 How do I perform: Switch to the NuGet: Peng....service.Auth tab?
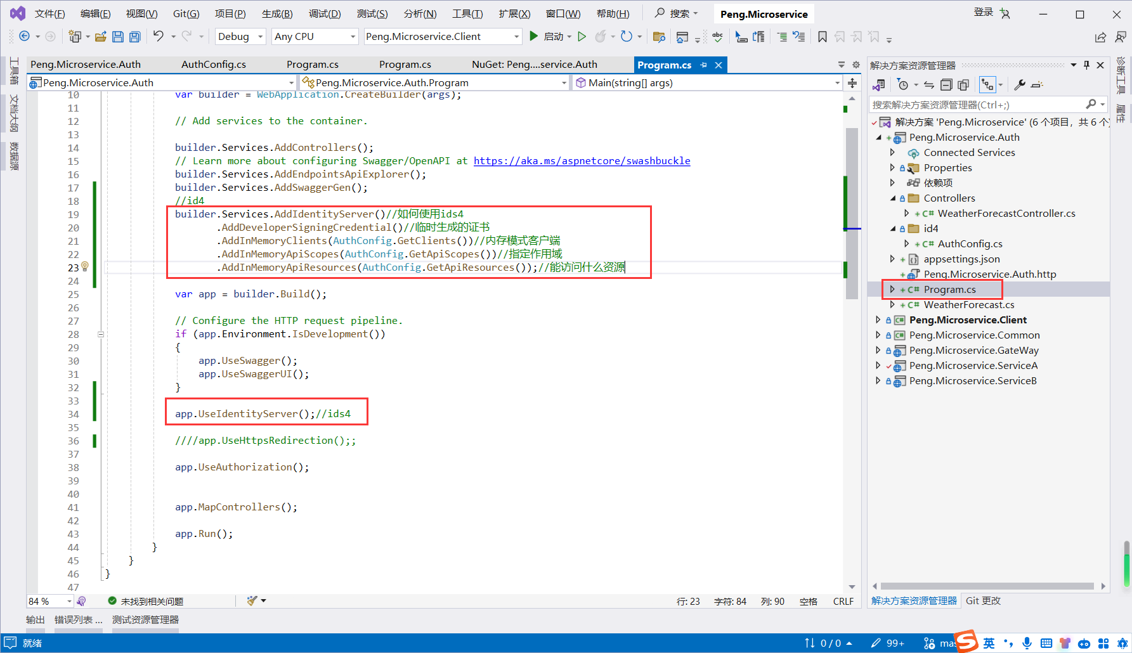pyautogui.click(x=535, y=65)
